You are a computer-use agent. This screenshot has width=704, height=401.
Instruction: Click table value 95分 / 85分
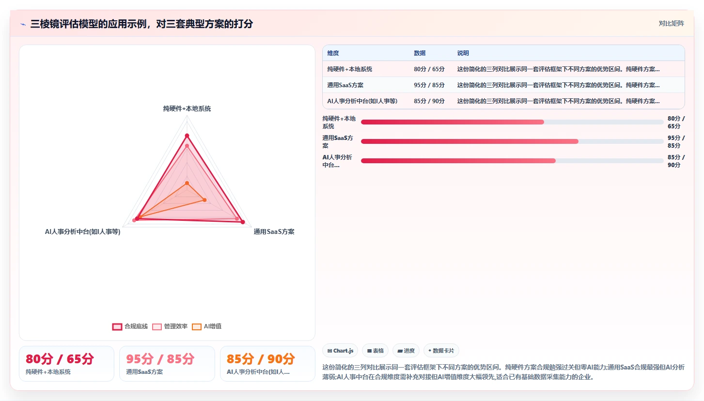click(429, 85)
